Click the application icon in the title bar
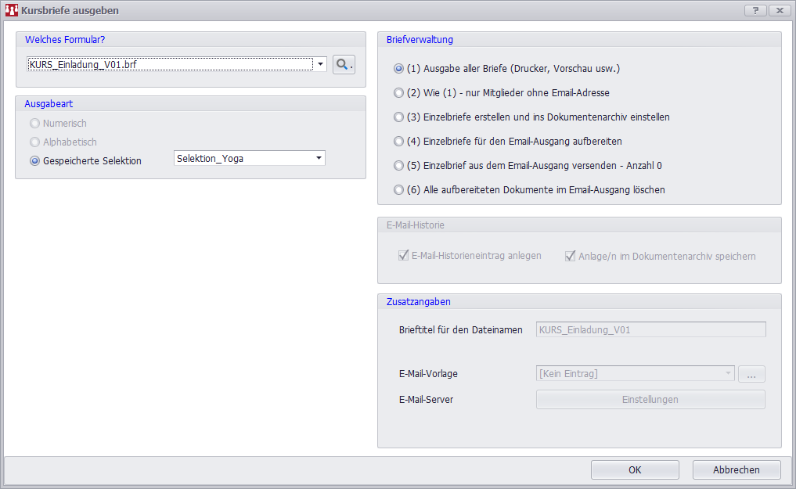The image size is (796, 489). click(11, 10)
